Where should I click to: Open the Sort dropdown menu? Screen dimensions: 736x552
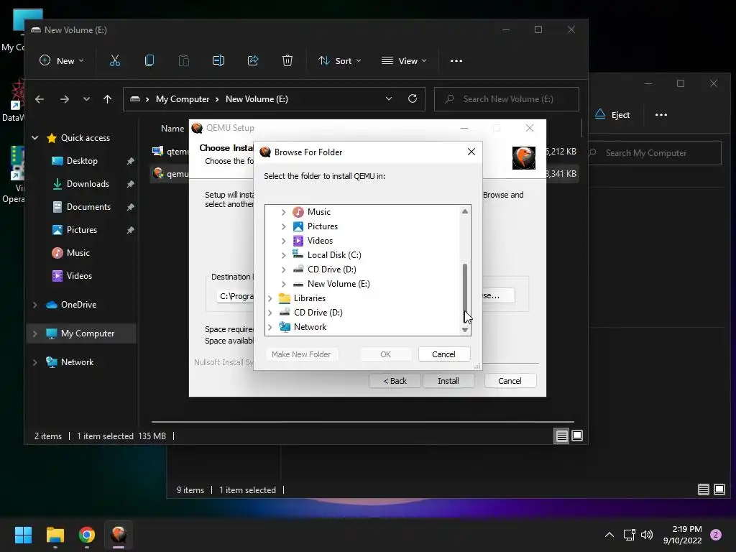[340, 60]
